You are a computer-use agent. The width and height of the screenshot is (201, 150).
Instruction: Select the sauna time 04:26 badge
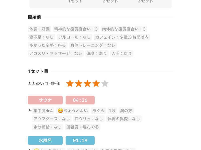click(80, 100)
